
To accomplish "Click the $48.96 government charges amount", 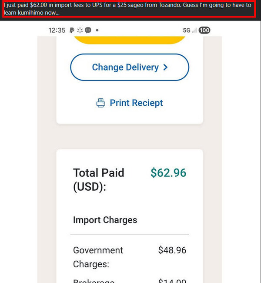I will (172, 250).
